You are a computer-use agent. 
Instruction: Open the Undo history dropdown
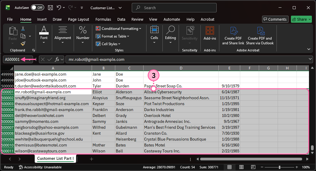[64, 8]
